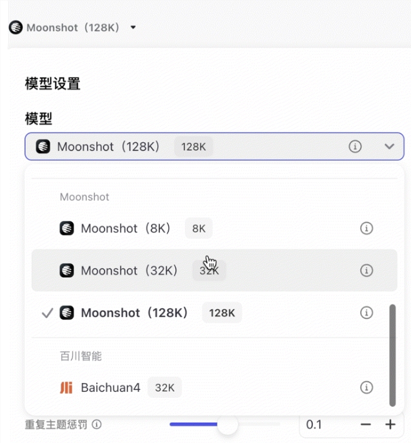Screen dimensions: 411x443
Task: Click the 重复主题惩罚 slider handle
Action: 227,424
